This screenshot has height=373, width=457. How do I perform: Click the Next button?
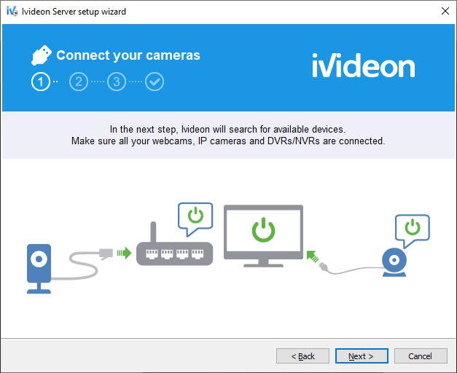tap(362, 356)
